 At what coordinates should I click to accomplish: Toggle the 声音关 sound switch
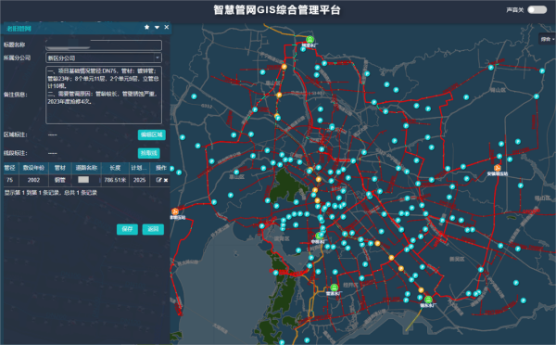pos(537,9)
